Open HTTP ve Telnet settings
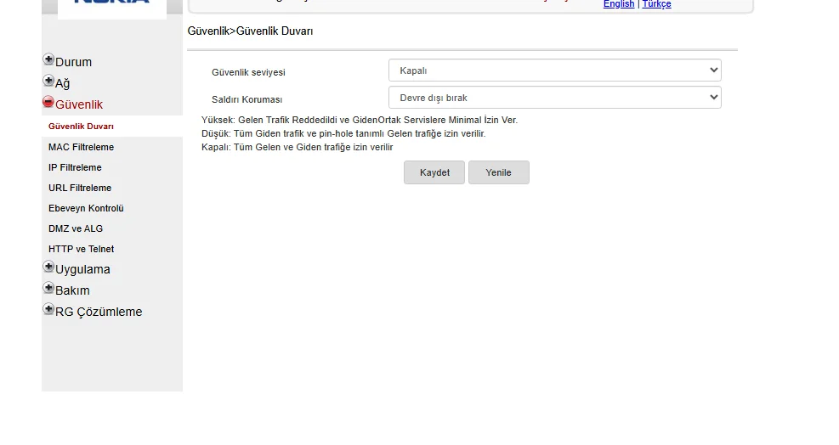This screenshot has width=839, height=445. (x=82, y=249)
